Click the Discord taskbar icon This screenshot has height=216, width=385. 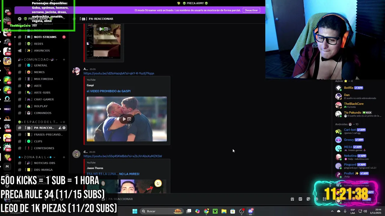point(251,211)
